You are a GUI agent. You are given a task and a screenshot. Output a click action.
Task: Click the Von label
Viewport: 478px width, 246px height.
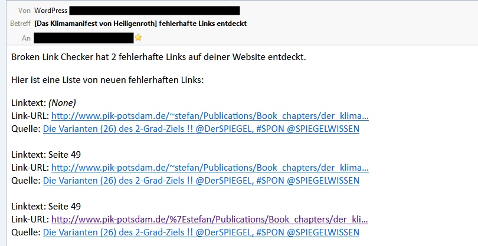(24, 11)
